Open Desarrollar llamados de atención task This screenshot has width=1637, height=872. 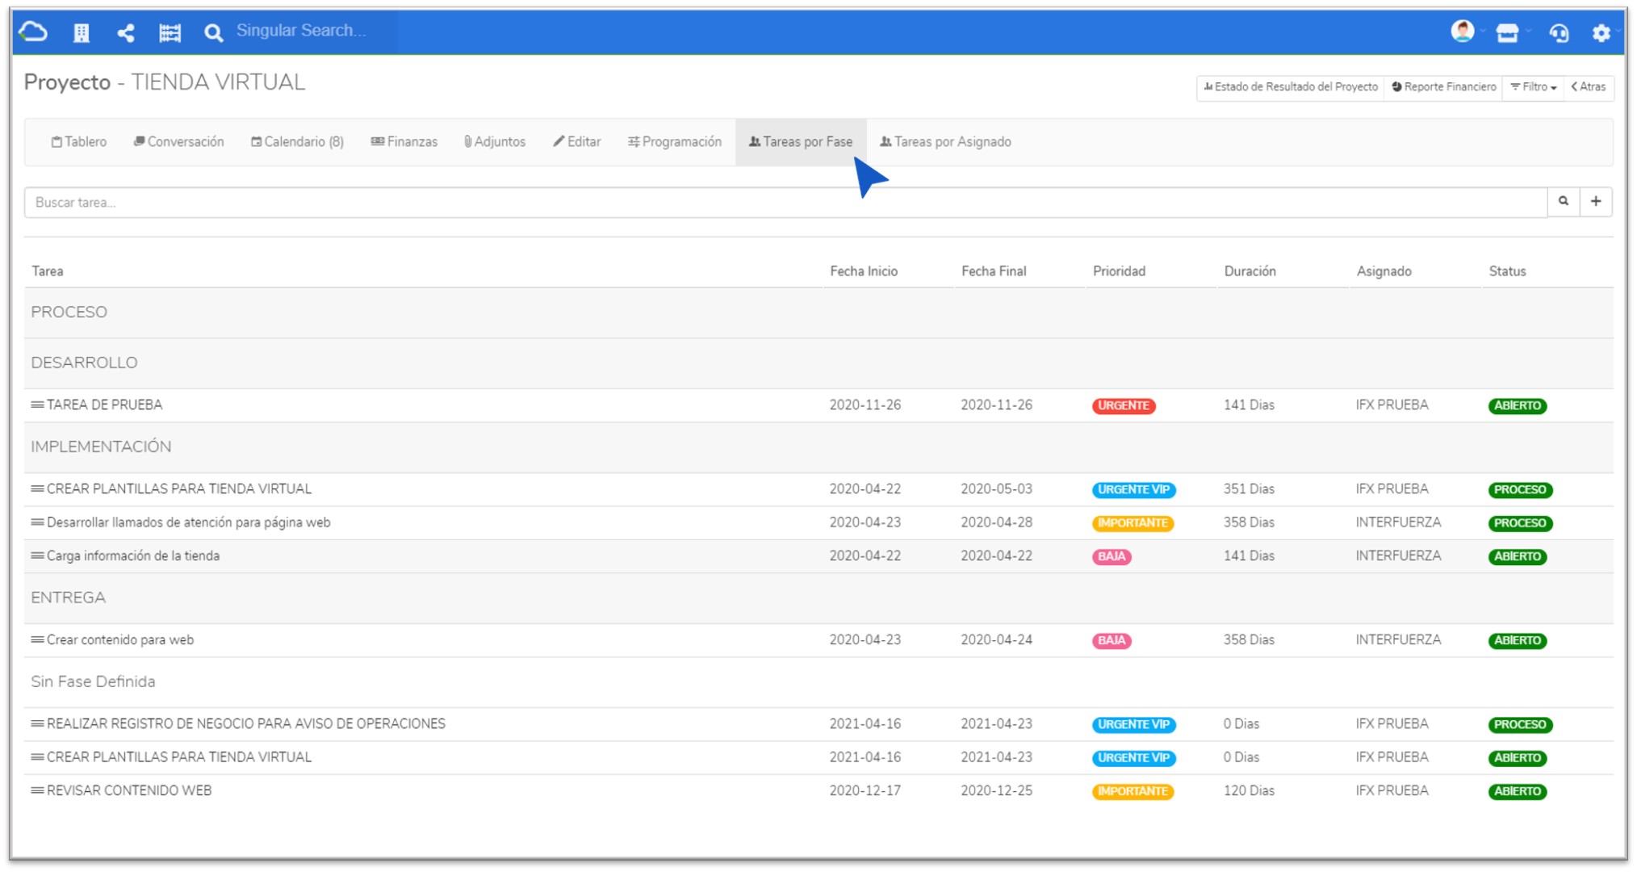189,522
